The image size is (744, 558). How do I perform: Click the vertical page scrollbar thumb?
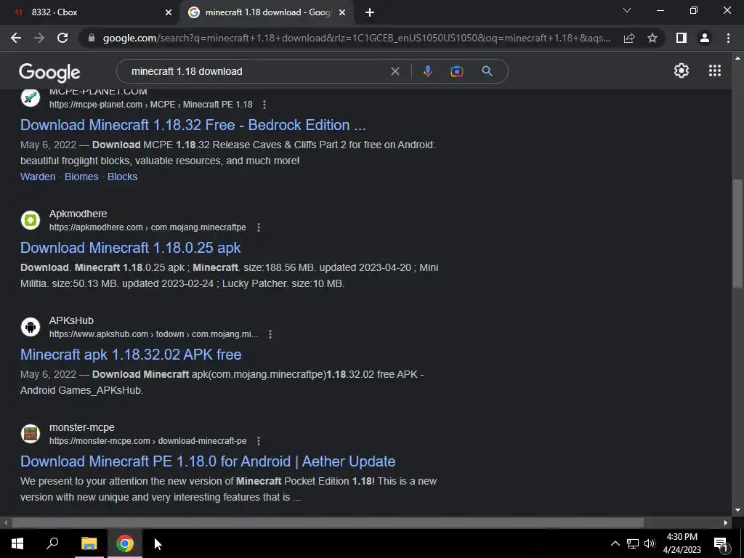(x=737, y=232)
